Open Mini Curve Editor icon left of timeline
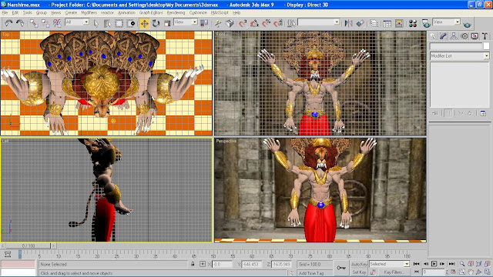493x277 pixels. (x=8, y=254)
